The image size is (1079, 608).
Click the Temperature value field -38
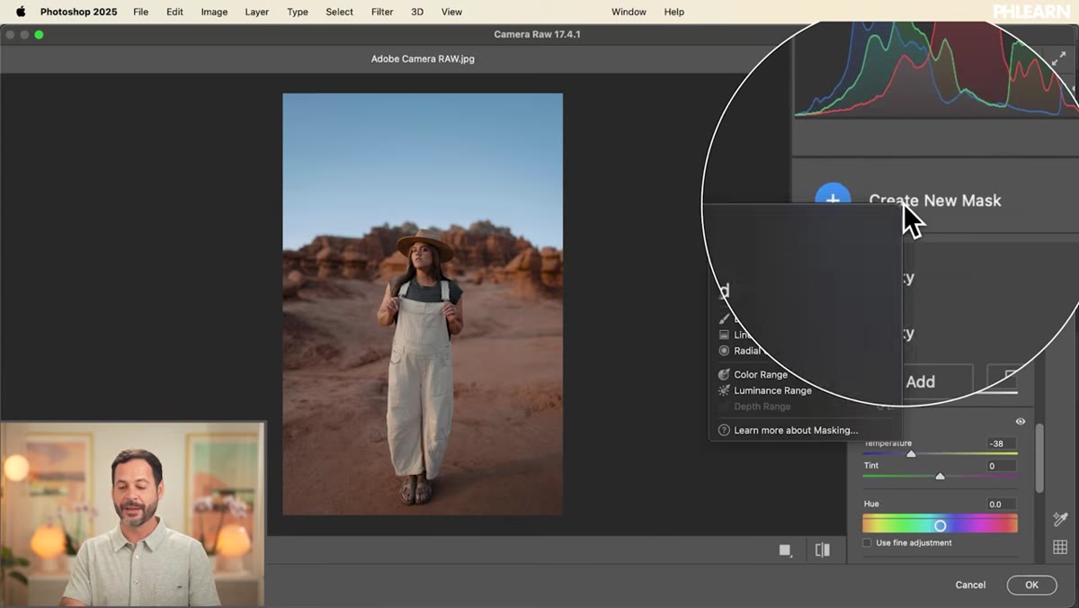click(x=1002, y=443)
